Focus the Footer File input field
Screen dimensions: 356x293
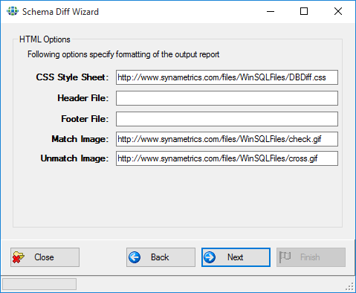[227, 119]
